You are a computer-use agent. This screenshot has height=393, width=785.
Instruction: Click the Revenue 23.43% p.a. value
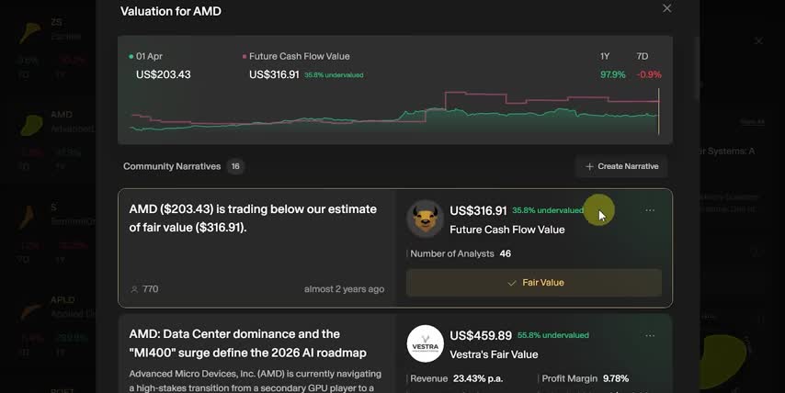(478, 379)
